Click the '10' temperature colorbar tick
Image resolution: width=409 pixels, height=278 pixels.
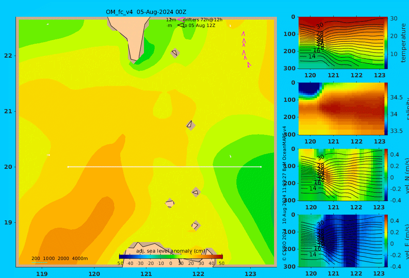(x=394, y=54)
